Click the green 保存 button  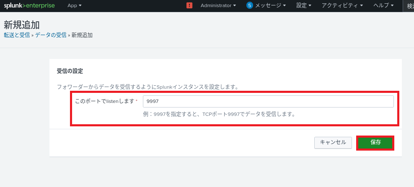point(375,142)
